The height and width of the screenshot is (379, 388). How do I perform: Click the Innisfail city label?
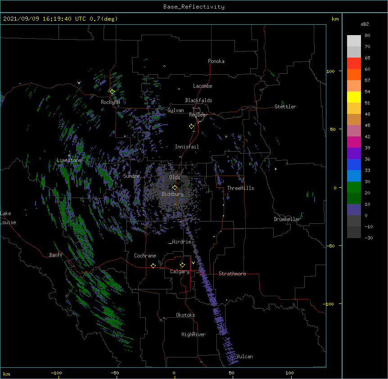pos(187,147)
